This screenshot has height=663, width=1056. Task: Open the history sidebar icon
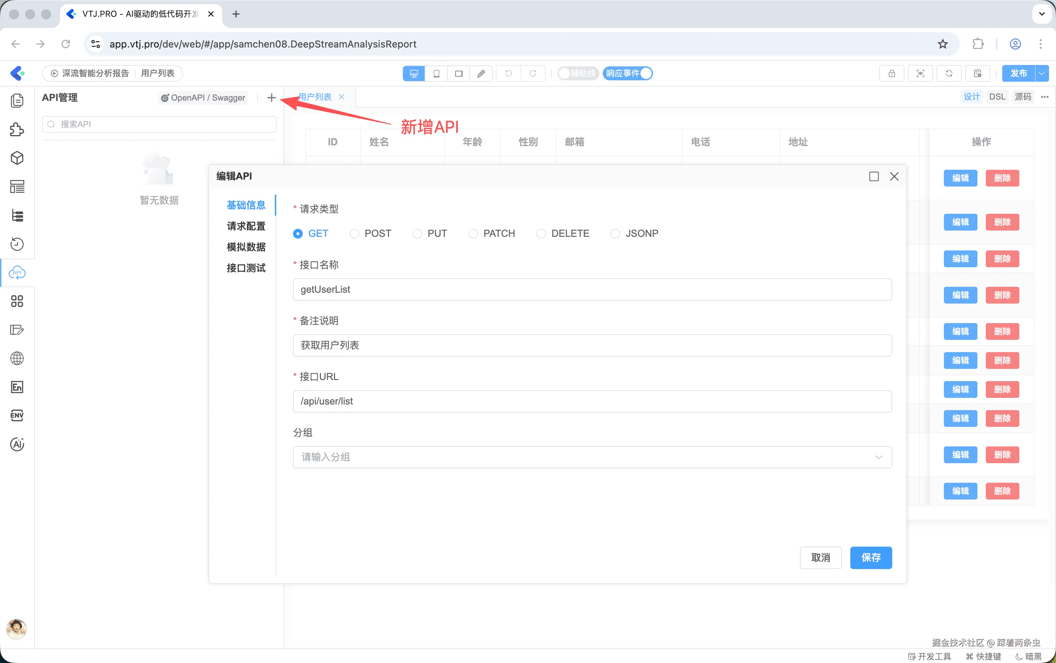(x=17, y=244)
